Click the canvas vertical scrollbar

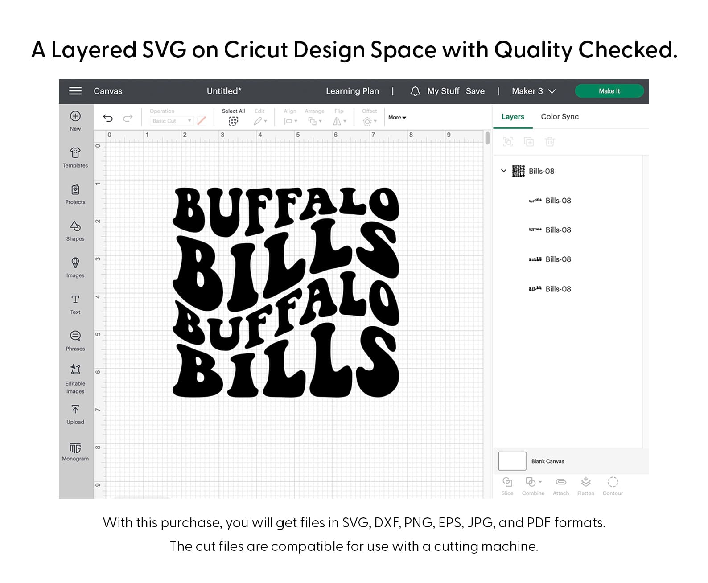pyautogui.click(x=488, y=138)
